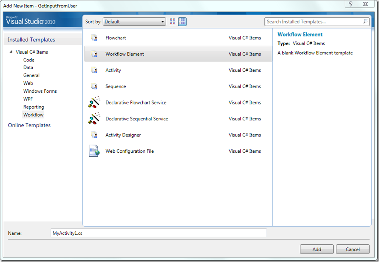Switch to medium icons list view

[182, 21]
